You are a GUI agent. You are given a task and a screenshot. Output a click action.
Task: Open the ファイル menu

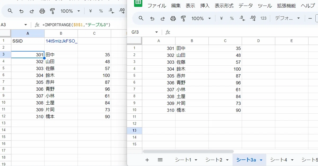(x=157, y=6)
